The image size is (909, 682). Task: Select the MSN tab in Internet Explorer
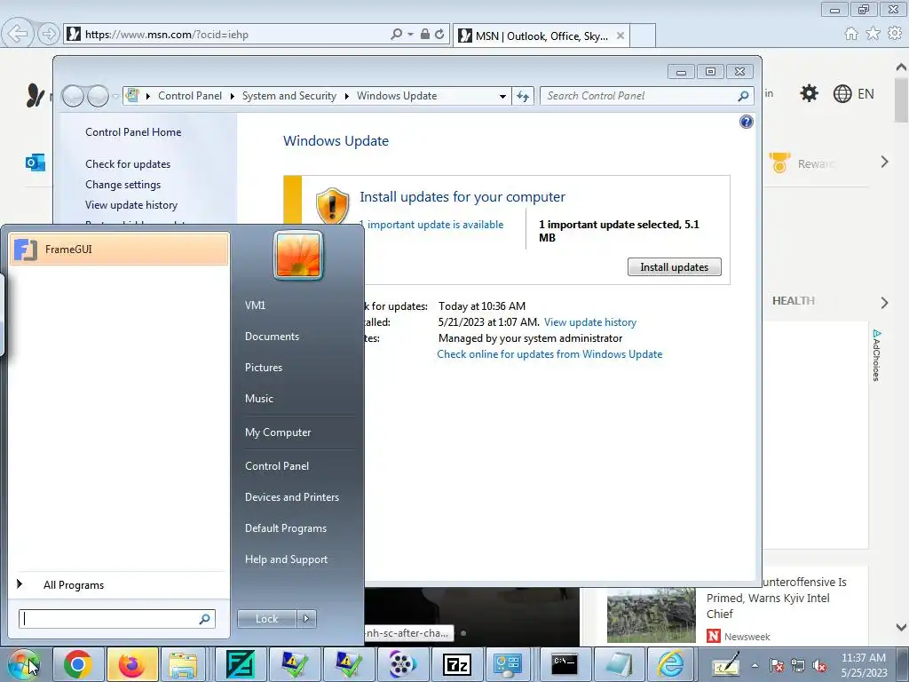pos(541,36)
